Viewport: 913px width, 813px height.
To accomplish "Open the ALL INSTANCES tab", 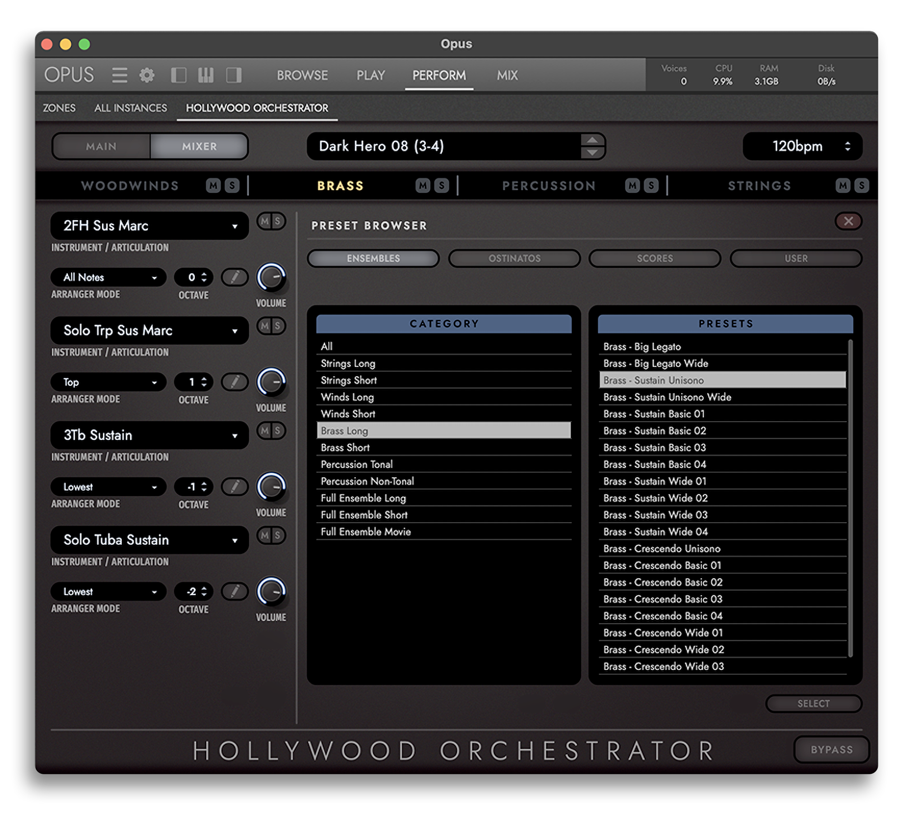I will tap(130, 108).
